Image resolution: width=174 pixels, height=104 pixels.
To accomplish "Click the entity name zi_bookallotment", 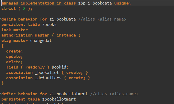I will click(x=69, y=94).
